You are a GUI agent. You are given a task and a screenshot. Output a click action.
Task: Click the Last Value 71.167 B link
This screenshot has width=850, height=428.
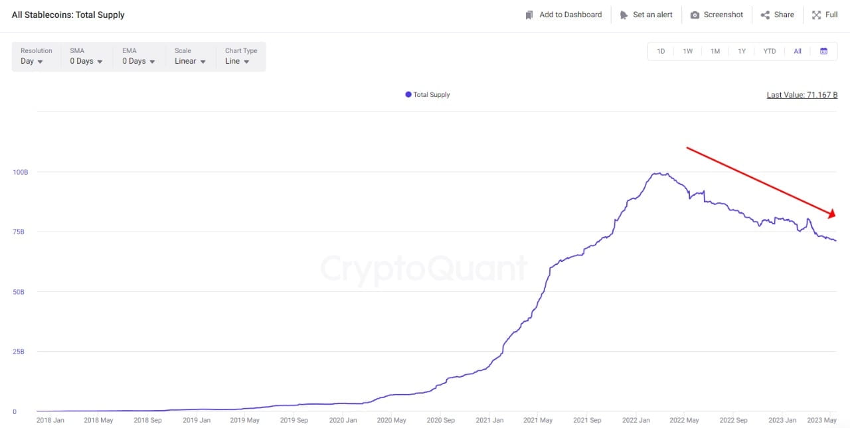(802, 95)
